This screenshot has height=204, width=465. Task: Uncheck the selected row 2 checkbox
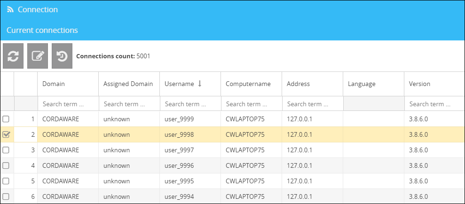pos(6,134)
